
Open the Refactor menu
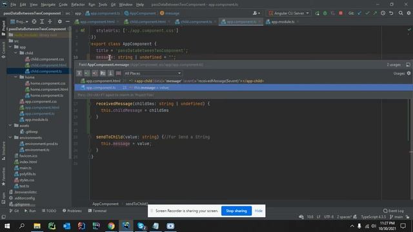[x=78, y=5]
